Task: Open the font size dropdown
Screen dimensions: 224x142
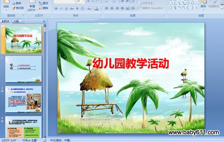Action: [84, 1]
